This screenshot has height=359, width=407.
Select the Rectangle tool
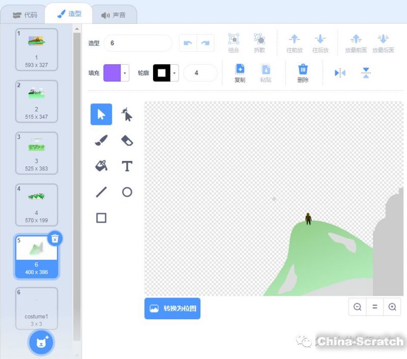[101, 218]
